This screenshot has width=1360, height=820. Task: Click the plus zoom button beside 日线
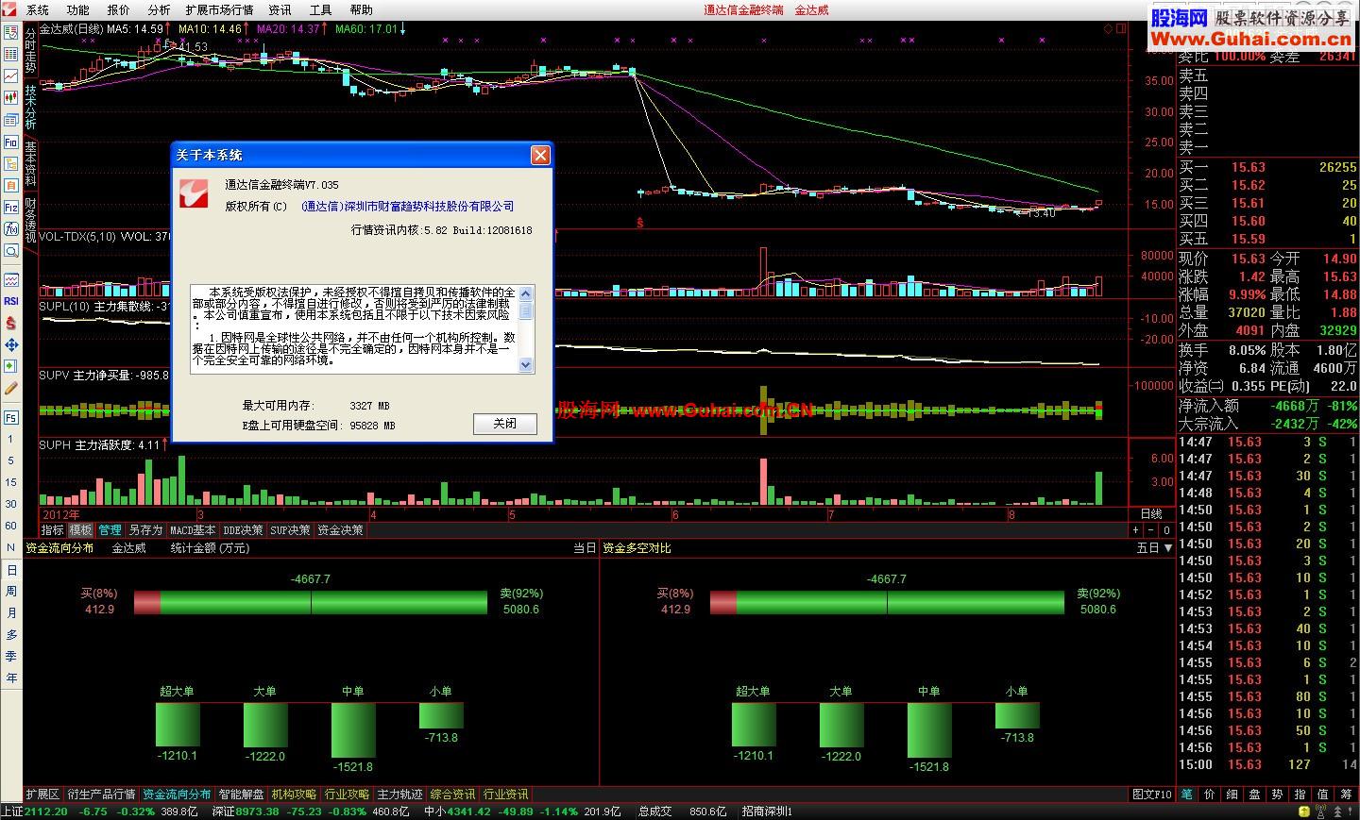[1137, 530]
